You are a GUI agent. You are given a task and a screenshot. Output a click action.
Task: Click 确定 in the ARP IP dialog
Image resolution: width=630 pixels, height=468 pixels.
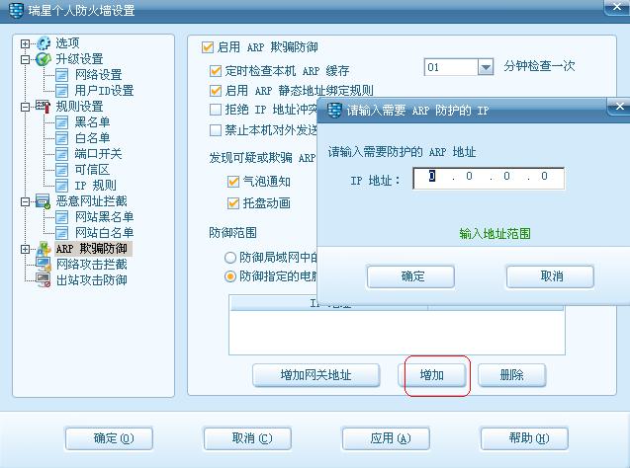410,276
